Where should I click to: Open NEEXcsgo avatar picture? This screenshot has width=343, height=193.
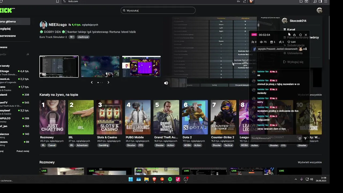point(43,25)
